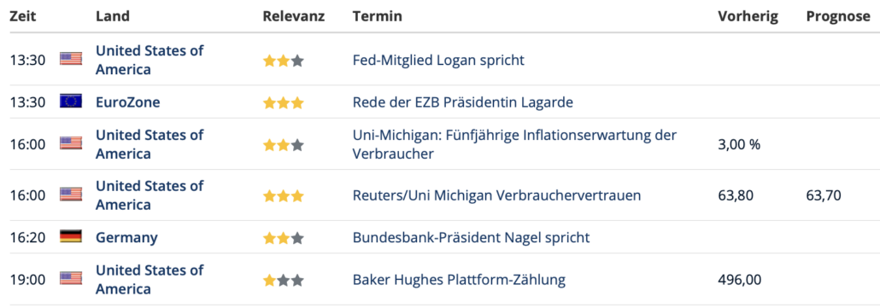880x308 pixels.
Task: Click the US flag beside Fed-Mitglied Logan
Action: [71, 59]
